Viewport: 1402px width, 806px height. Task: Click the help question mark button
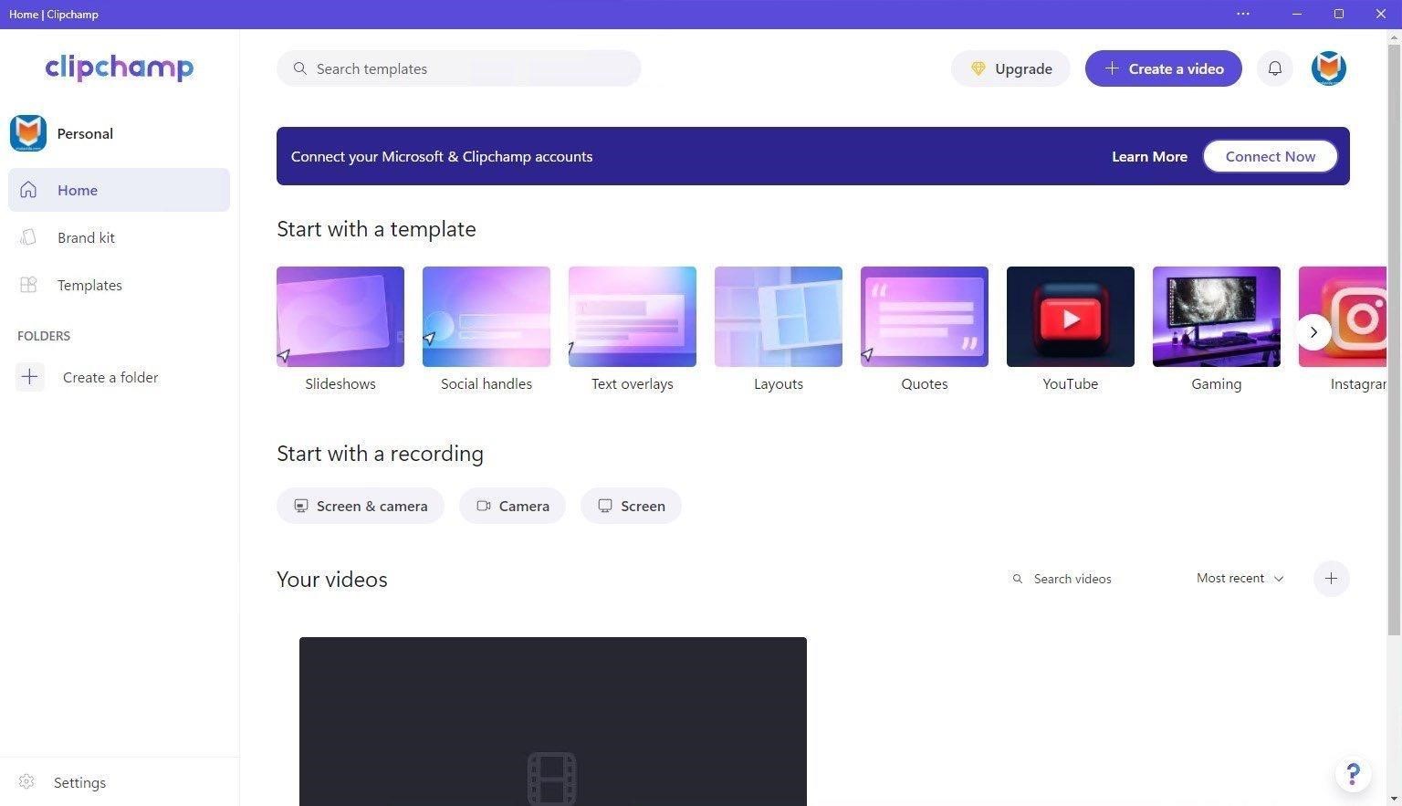coord(1353,775)
